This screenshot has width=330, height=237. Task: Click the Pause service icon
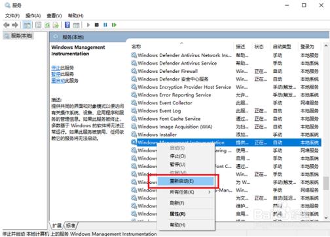[x=105, y=25]
